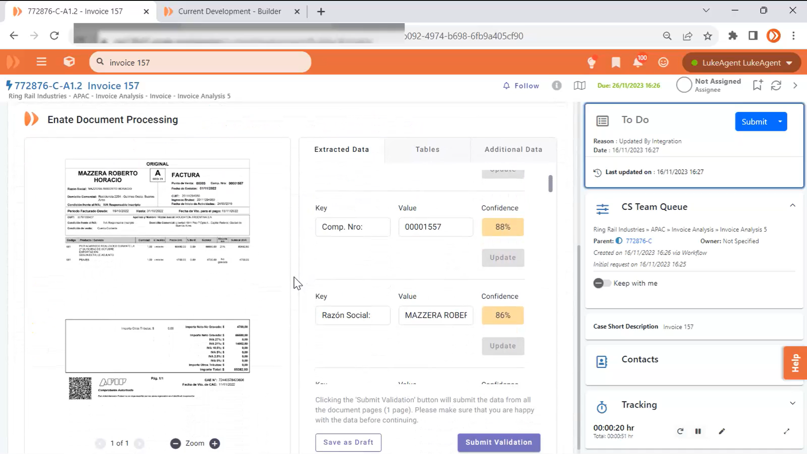Toggle the Keep with me switch

(x=602, y=283)
